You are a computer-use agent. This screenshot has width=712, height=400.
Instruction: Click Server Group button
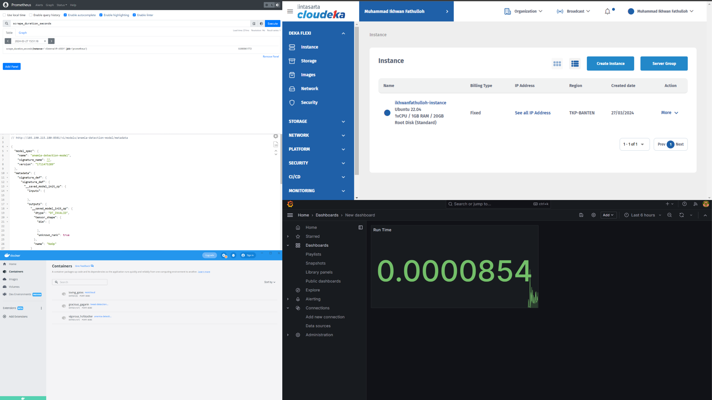[664, 64]
